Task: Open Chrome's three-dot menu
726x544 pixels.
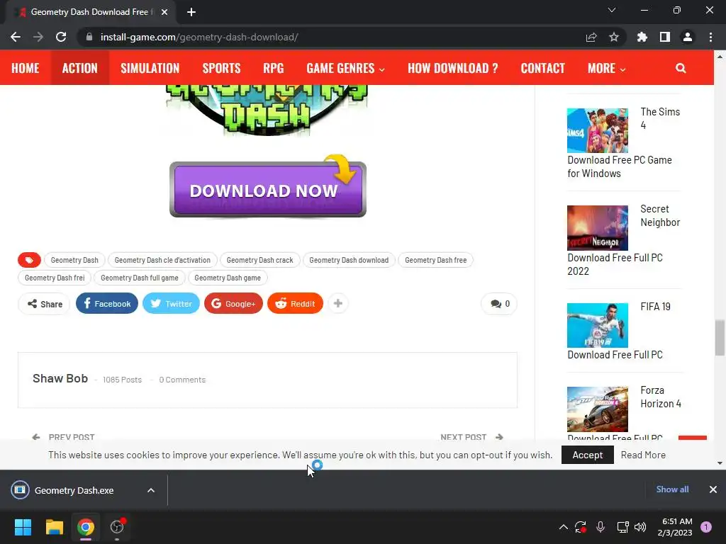Action: point(710,37)
